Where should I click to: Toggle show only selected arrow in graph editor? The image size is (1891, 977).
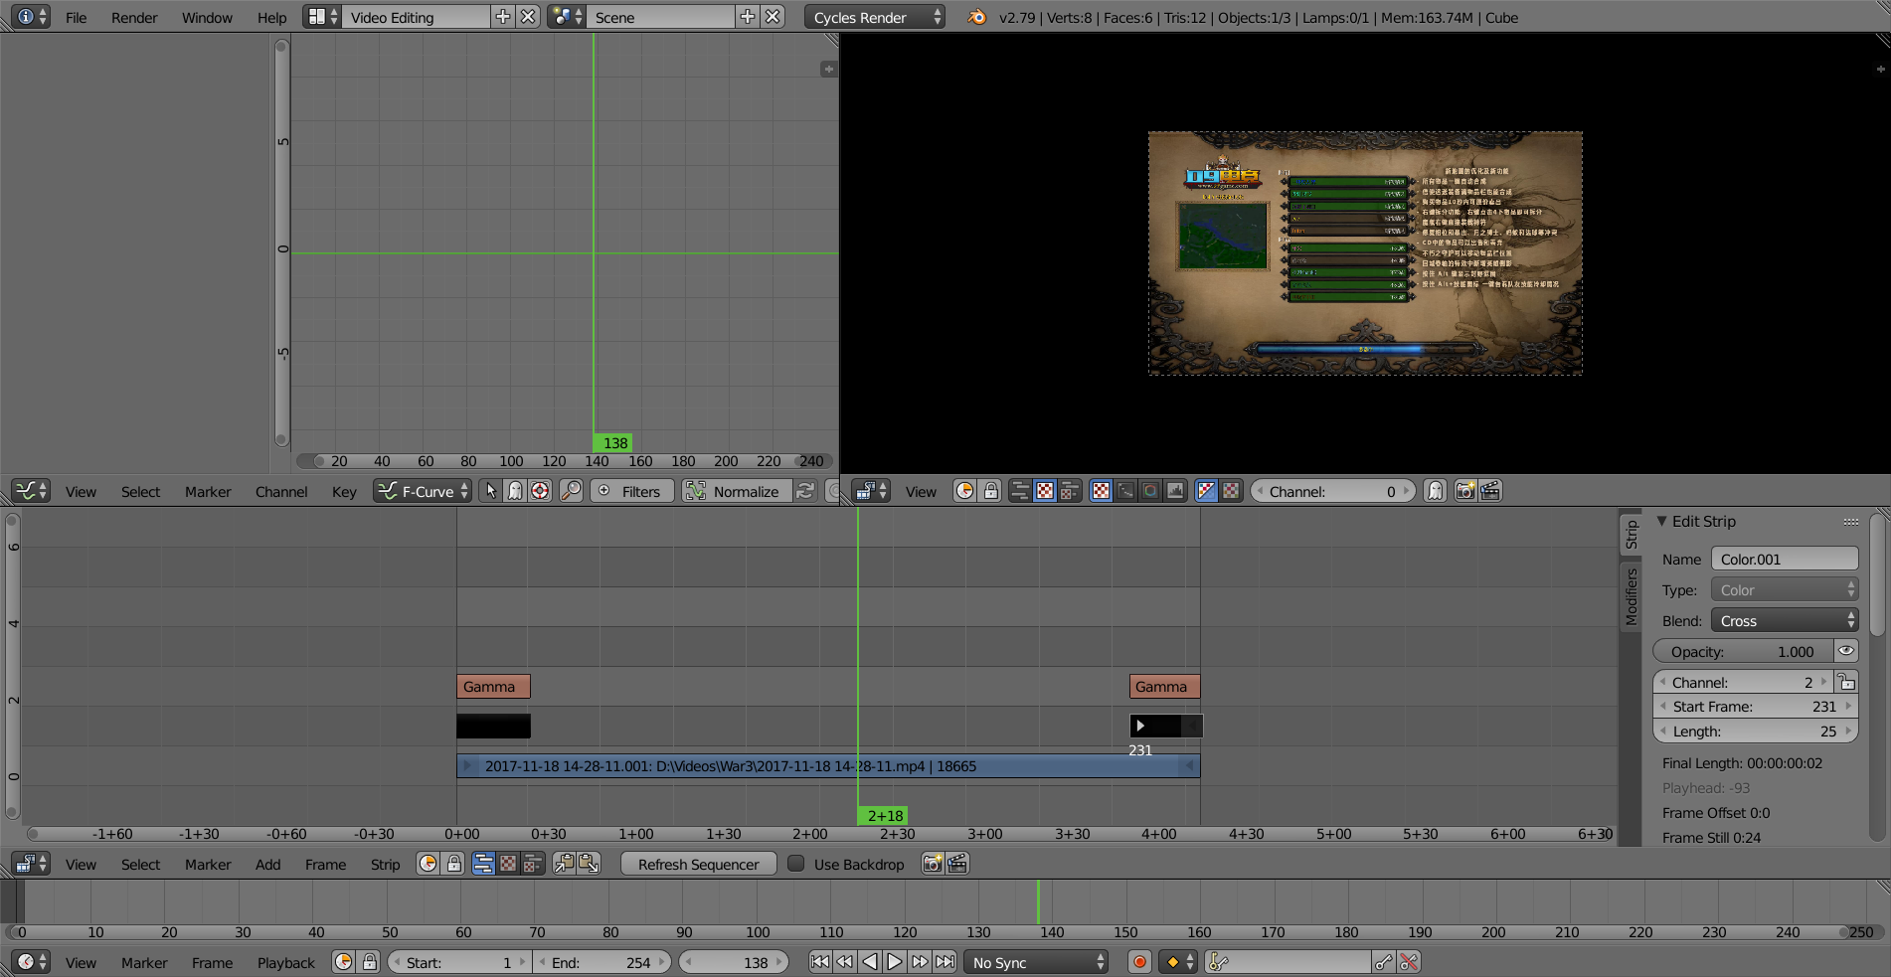[x=490, y=491]
